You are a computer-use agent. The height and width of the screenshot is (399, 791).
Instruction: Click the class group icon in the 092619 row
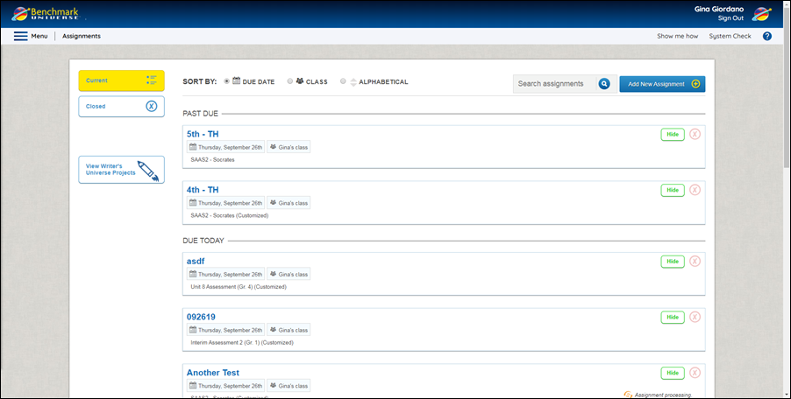coord(273,330)
